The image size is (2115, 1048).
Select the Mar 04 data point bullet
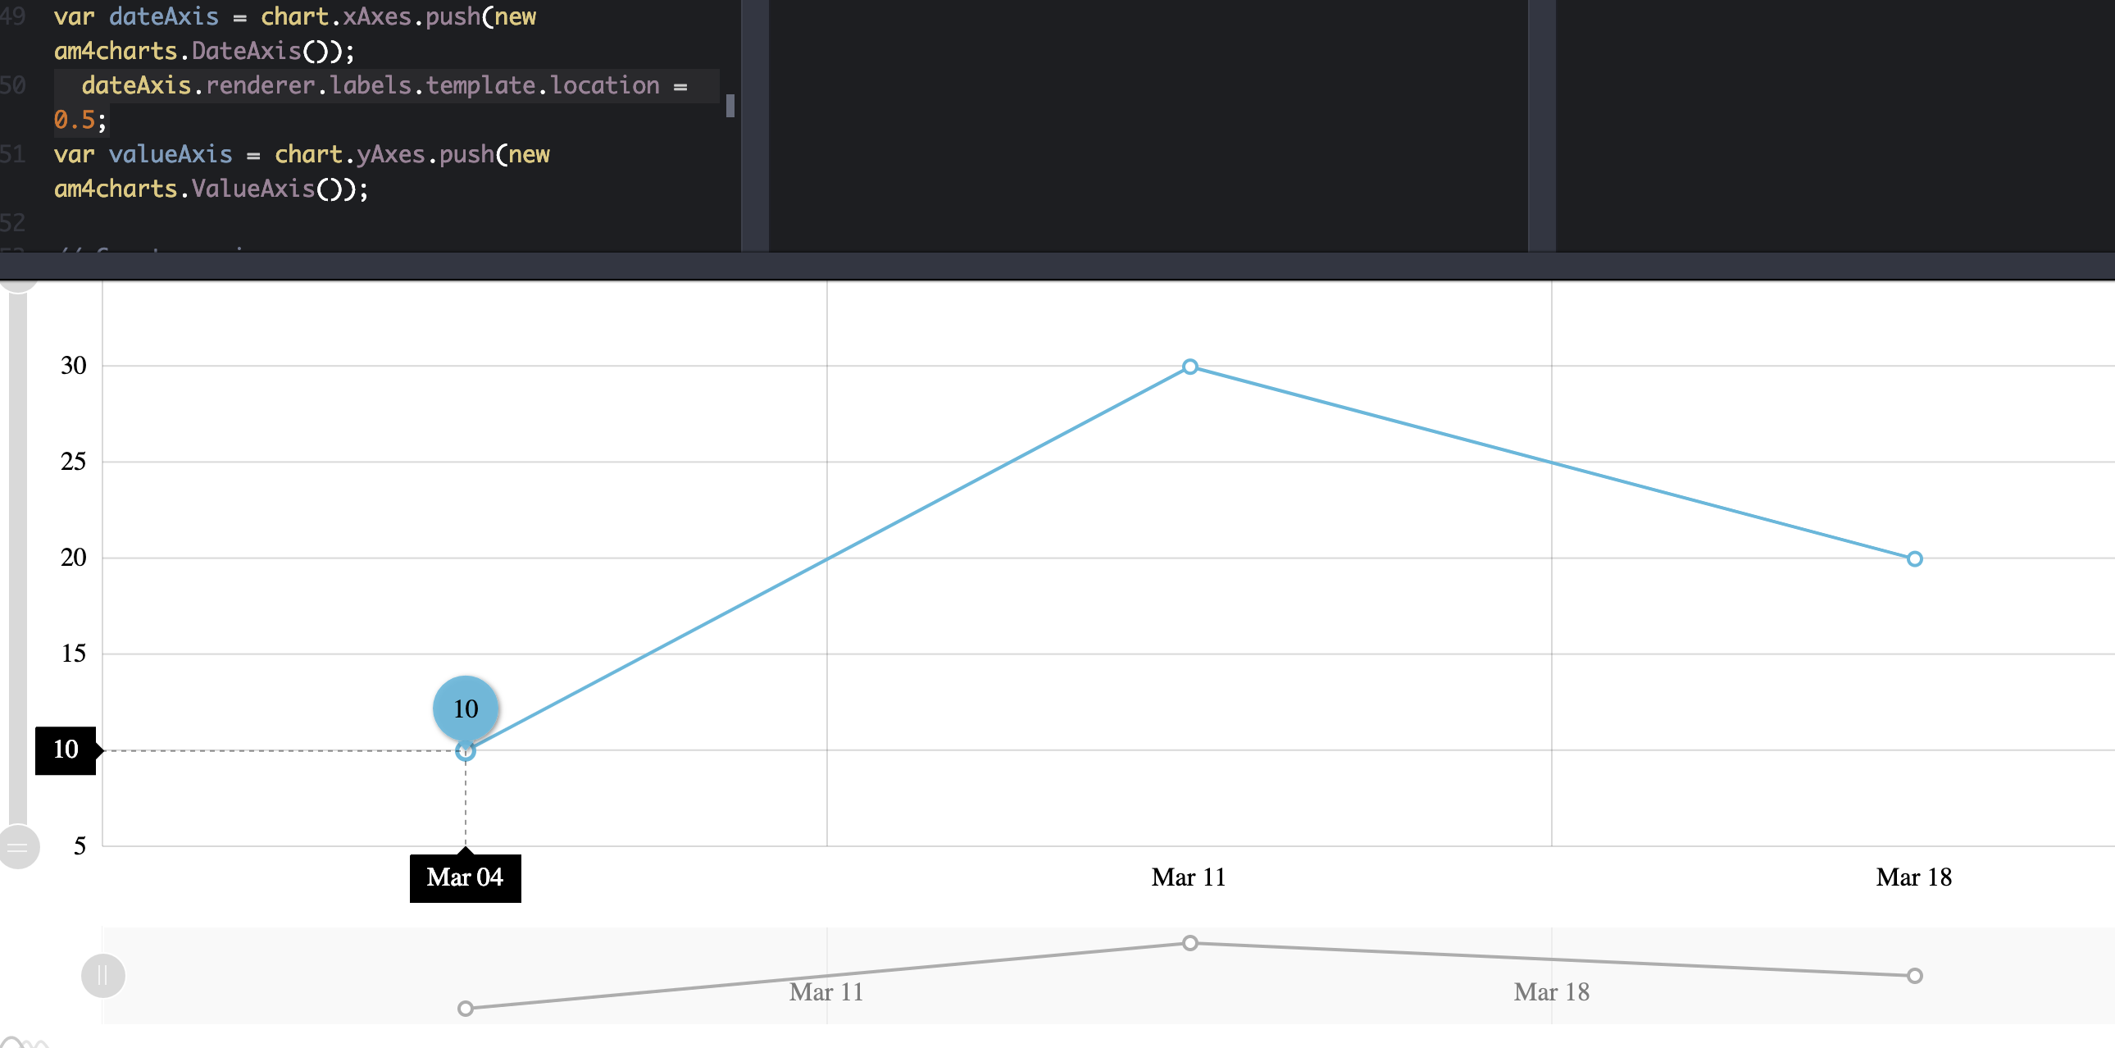click(x=466, y=750)
